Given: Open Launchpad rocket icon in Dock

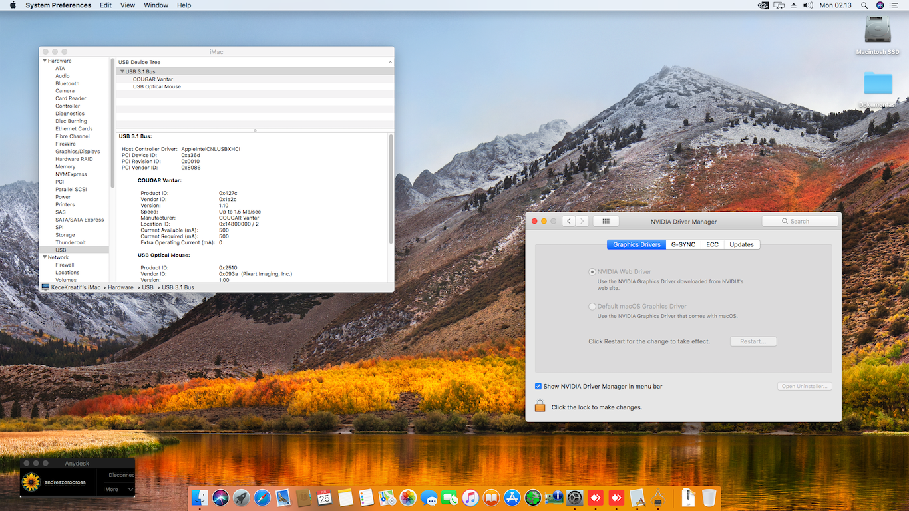Looking at the screenshot, I should (x=241, y=497).
